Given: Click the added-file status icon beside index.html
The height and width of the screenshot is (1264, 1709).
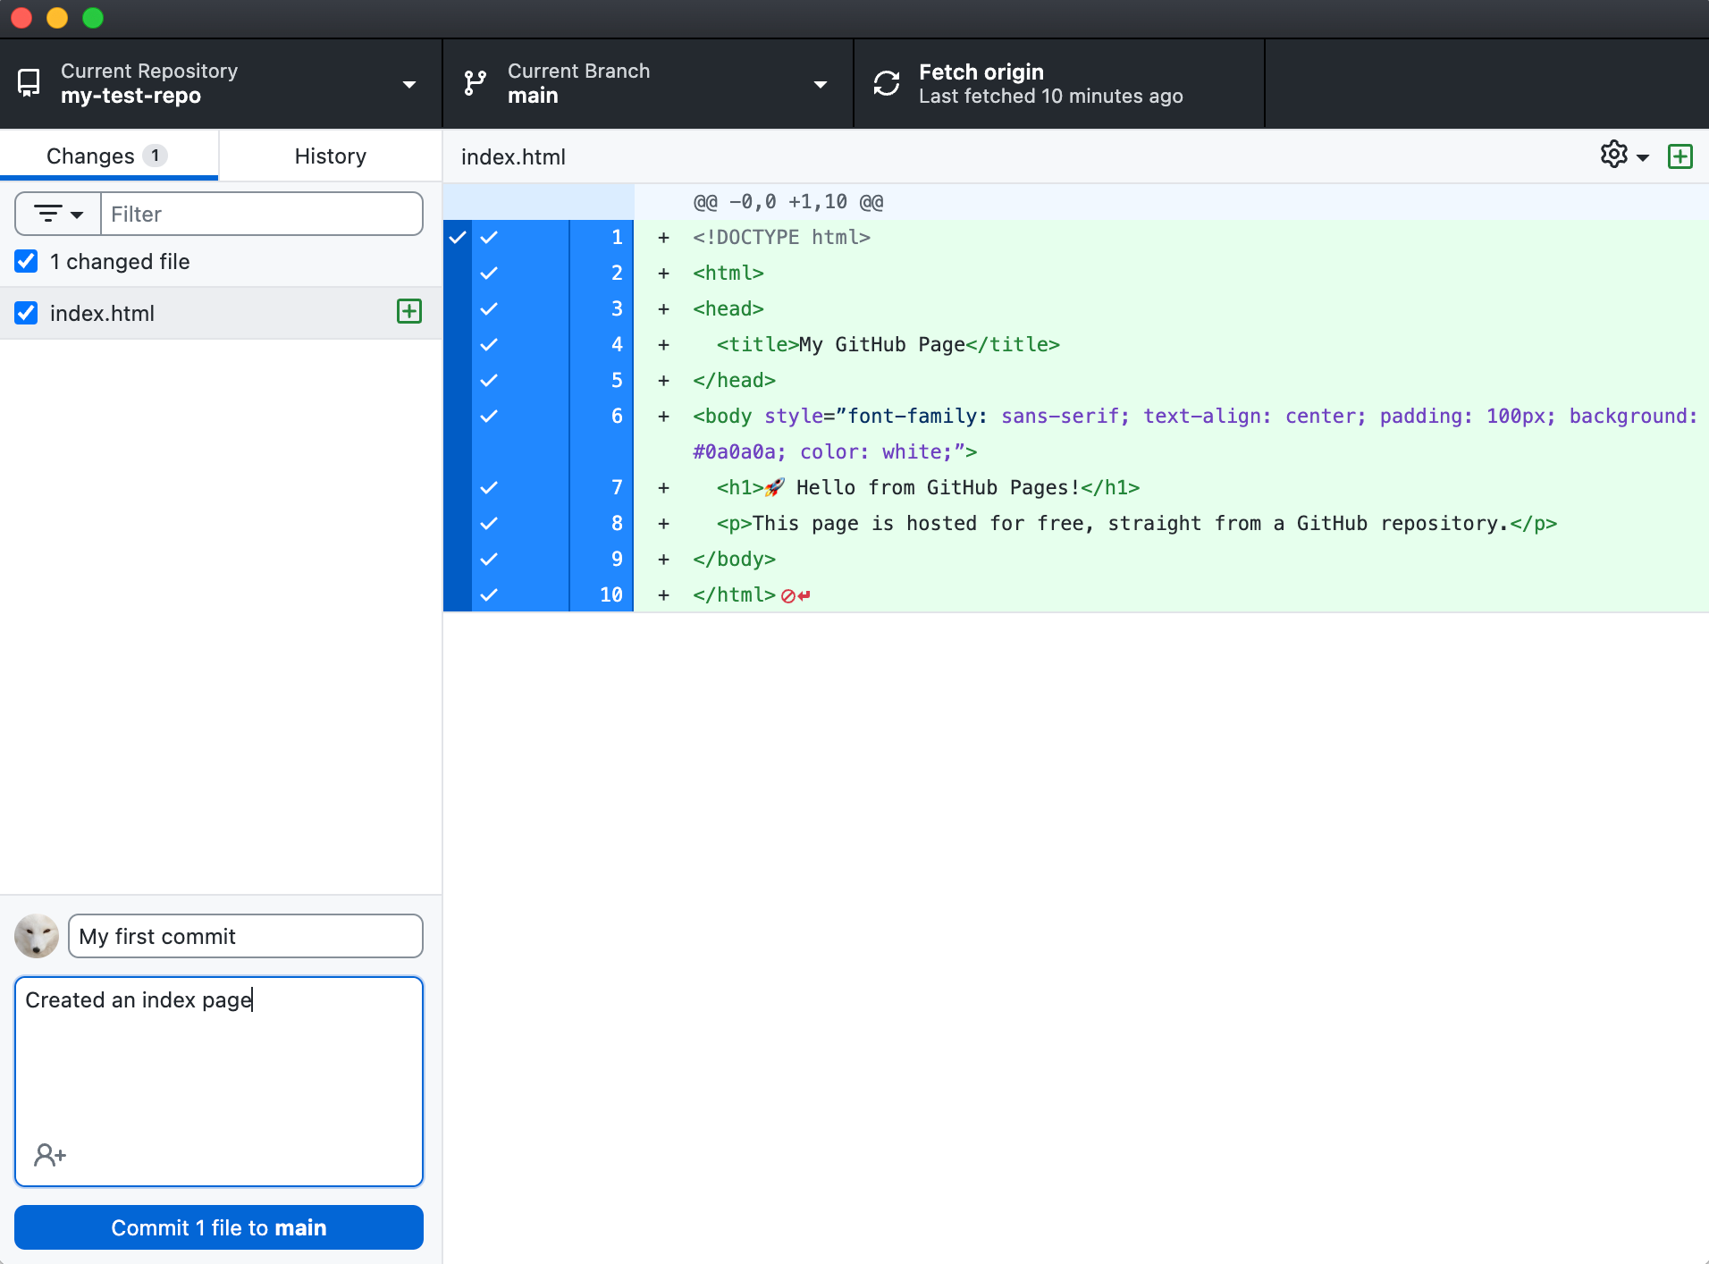Looking at the screenshot, I should point(409,311).
